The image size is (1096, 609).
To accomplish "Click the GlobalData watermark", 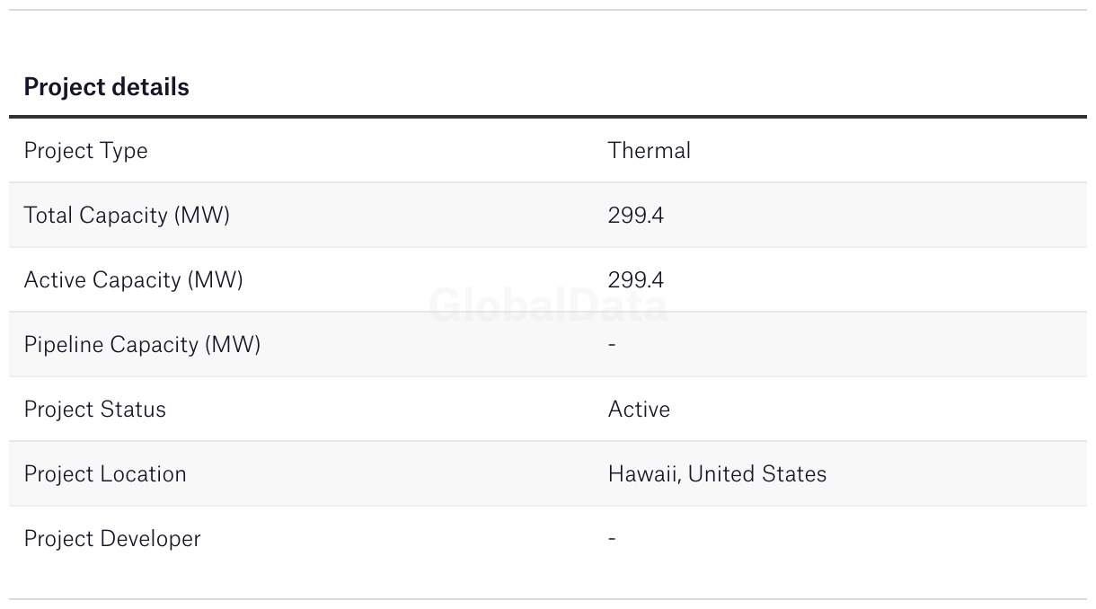I will [548, 306].
